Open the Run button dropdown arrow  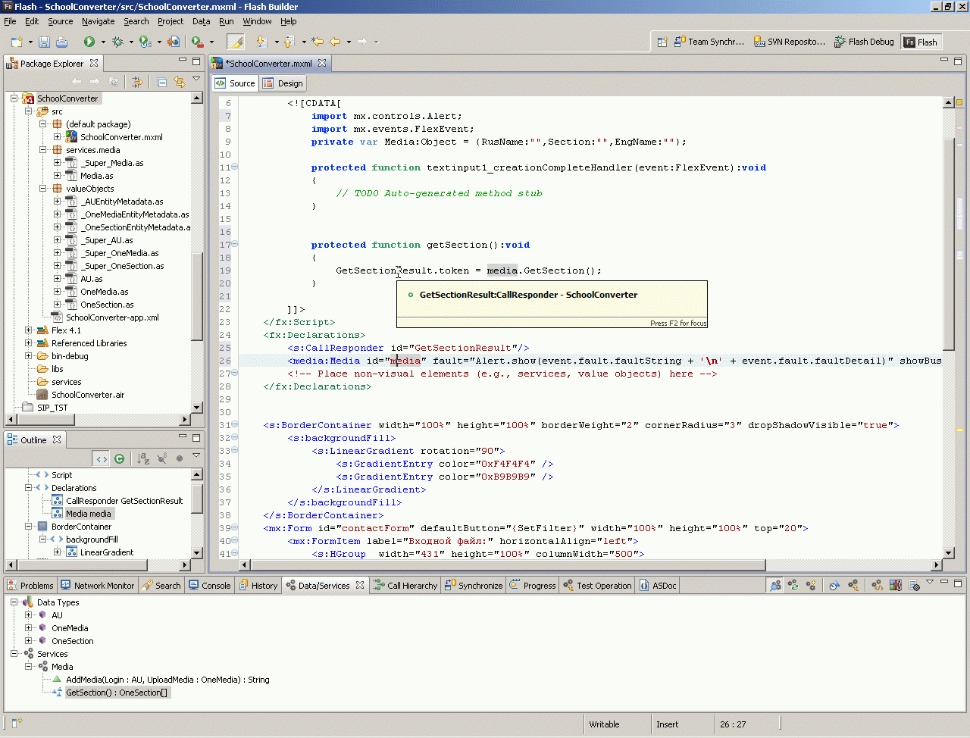(102, 42)
